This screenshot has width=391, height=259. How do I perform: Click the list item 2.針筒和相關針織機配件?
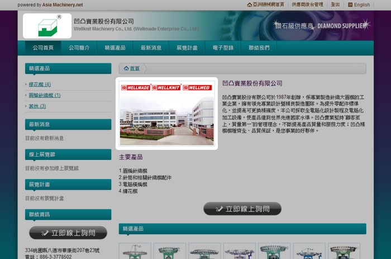click(145, 177)
